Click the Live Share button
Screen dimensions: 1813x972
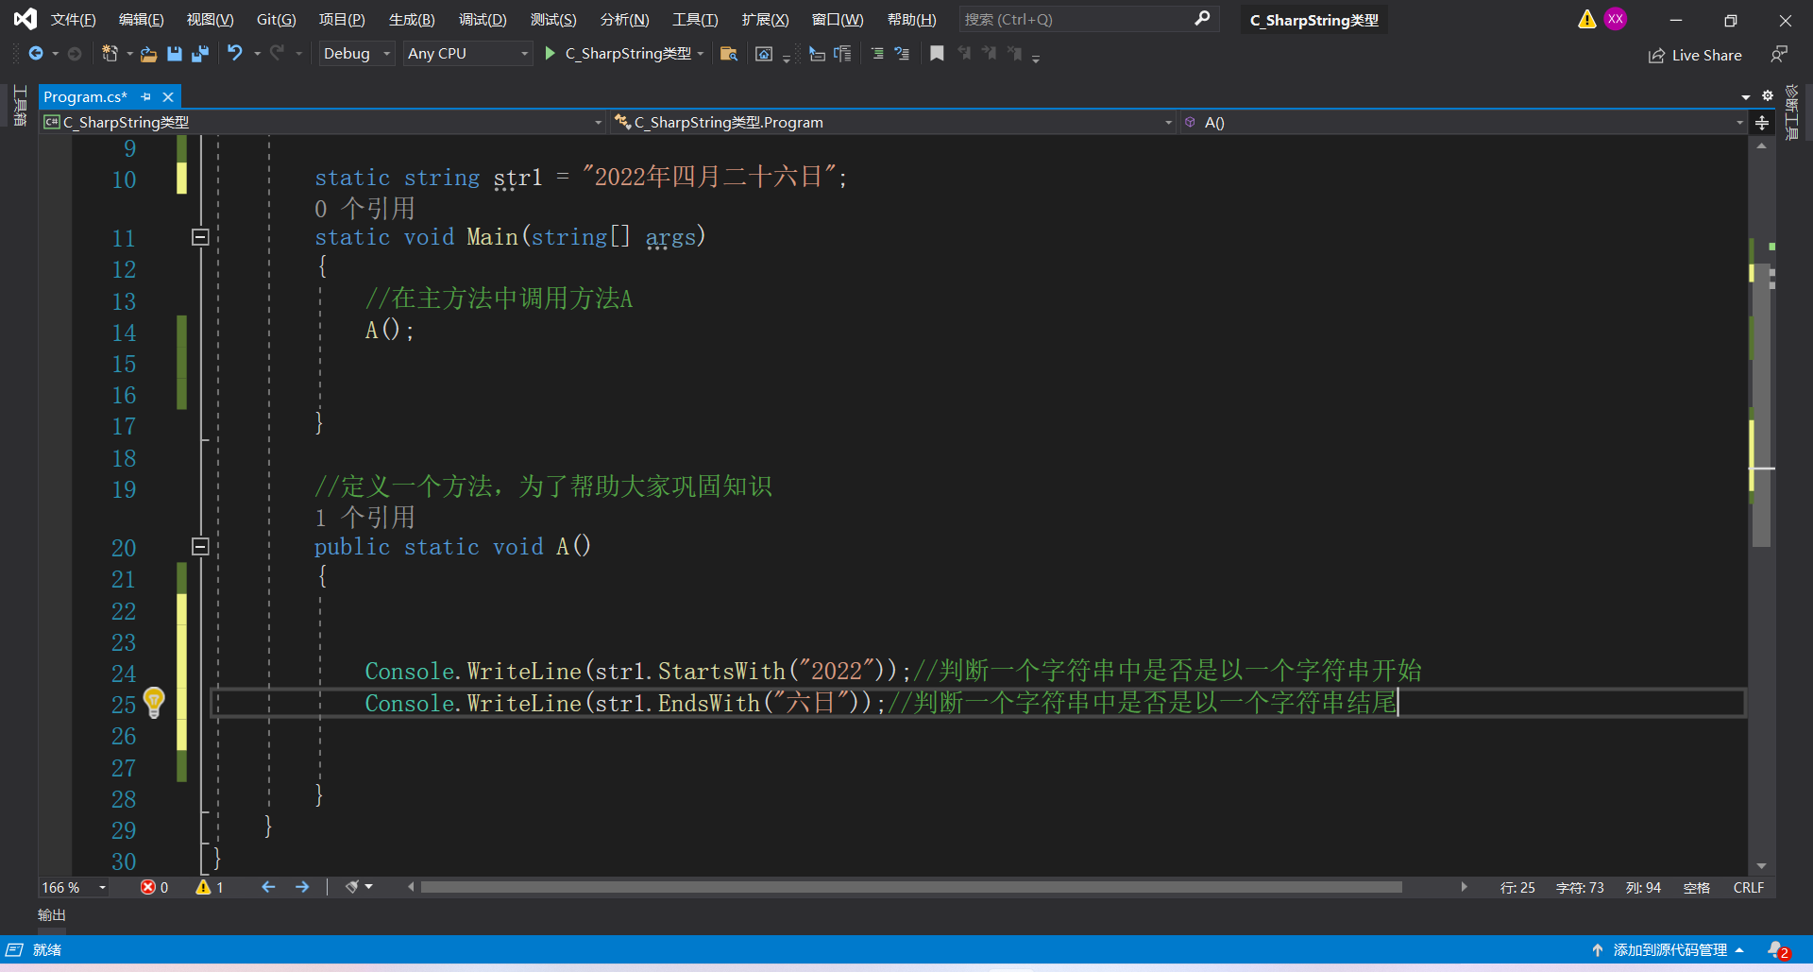click(x=1695, y=56)
